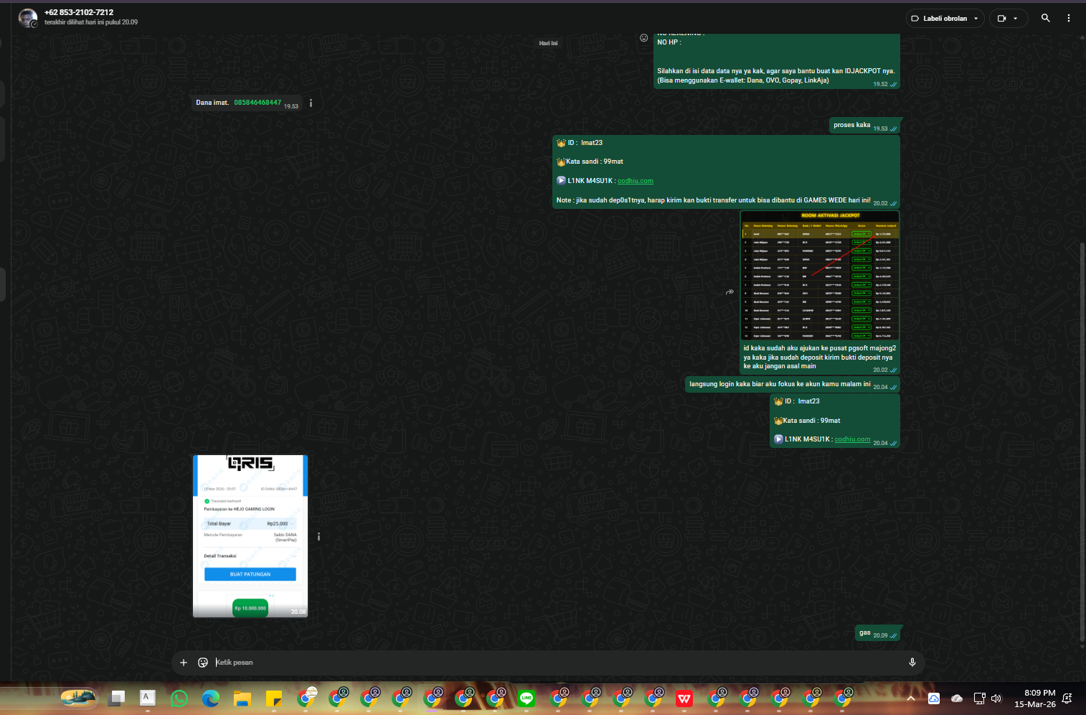Open the Windows widgets weather icon

click(78, 697)
